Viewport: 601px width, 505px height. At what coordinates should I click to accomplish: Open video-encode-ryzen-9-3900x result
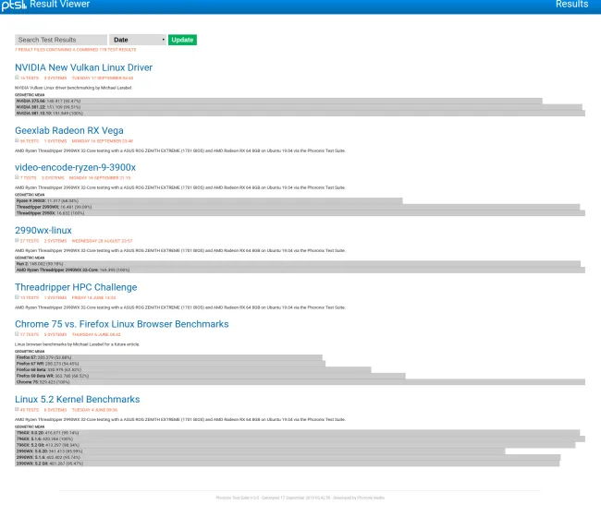75,167
